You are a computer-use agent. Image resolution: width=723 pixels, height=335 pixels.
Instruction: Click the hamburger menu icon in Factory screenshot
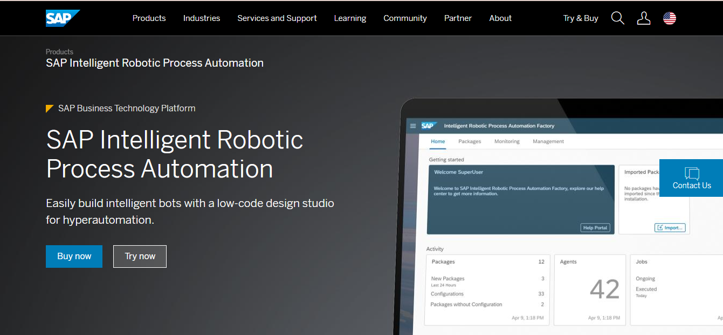[413, 126]
